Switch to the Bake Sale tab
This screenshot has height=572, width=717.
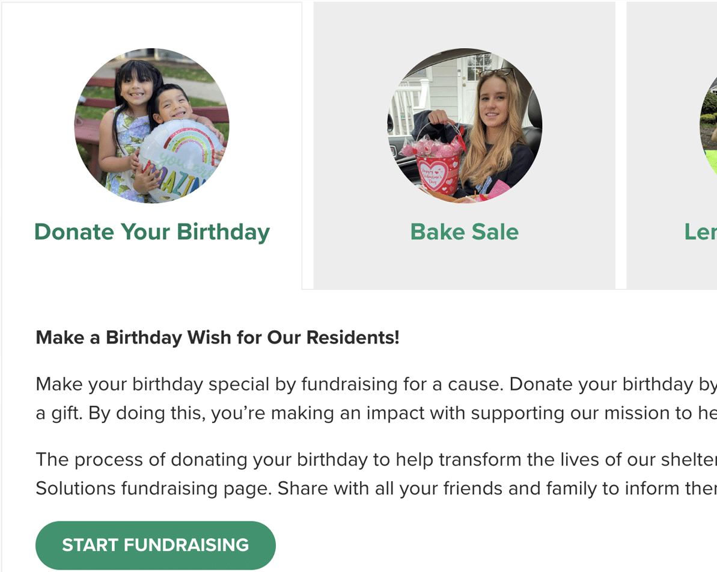click(464, 232)
